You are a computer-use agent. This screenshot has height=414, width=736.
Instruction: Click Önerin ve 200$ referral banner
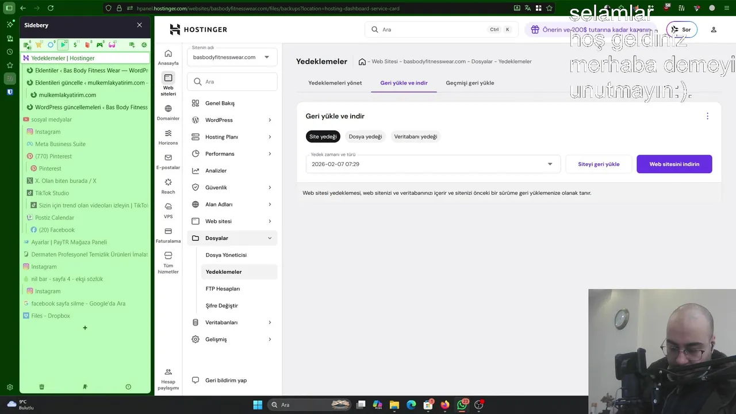[x=592, y=29]
